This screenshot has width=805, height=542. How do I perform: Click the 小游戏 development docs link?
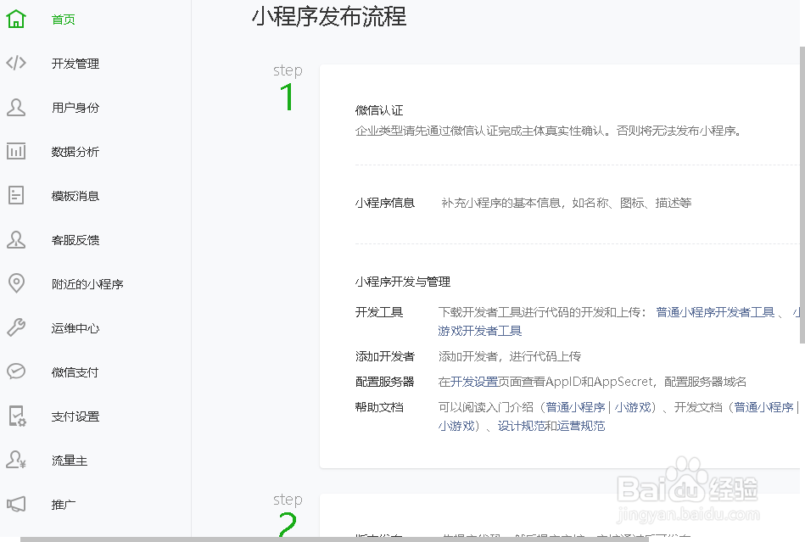coord(456,426)
